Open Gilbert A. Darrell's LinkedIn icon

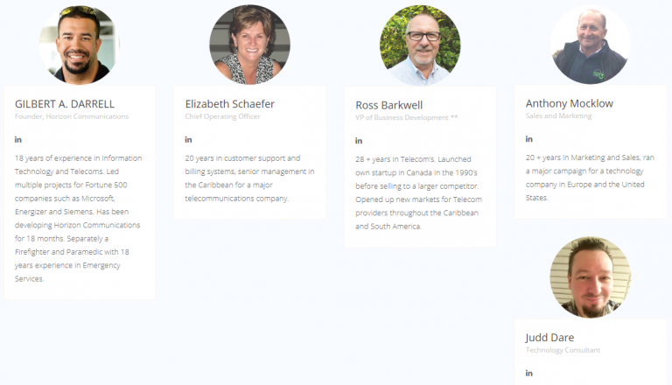point(18,140)
